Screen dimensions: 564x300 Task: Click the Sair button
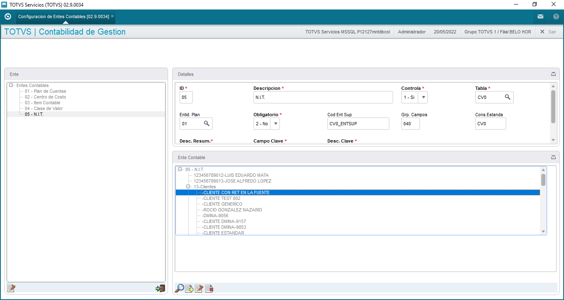point(548,32)
